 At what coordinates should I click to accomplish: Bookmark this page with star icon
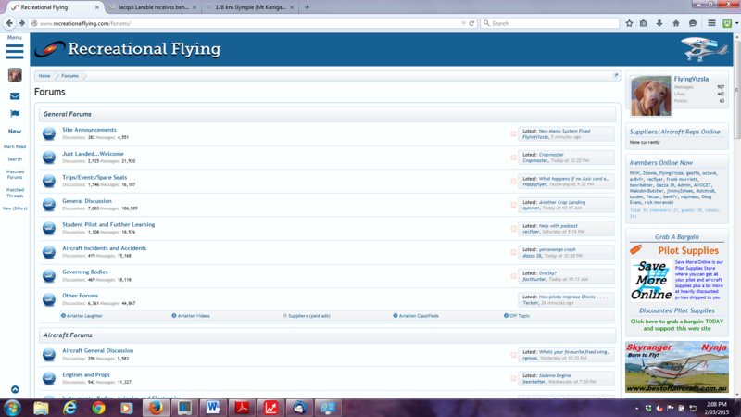click(629, 23)
